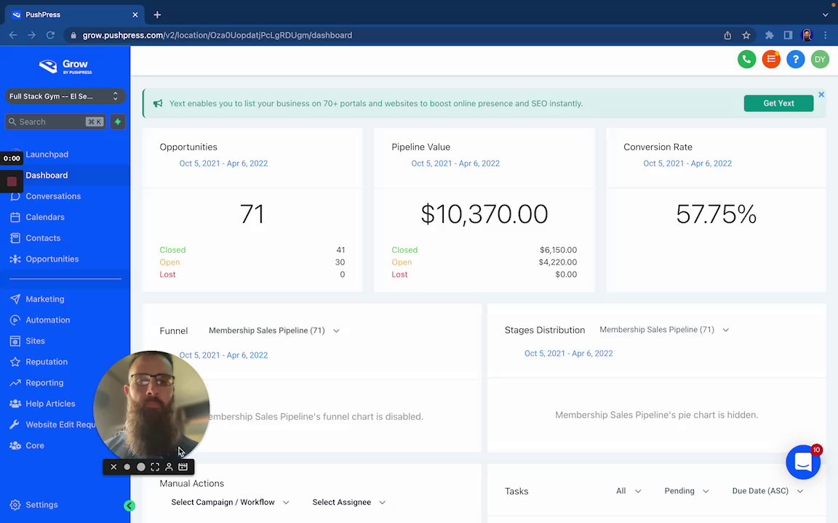
Task: Open the chat widget with 10 unread badge
Action: 803,462
